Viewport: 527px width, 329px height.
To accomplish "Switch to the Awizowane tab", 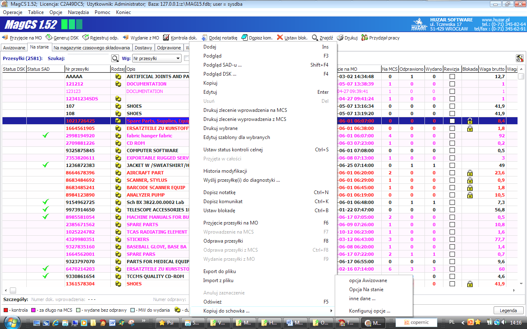I will [x=14, y=48].
